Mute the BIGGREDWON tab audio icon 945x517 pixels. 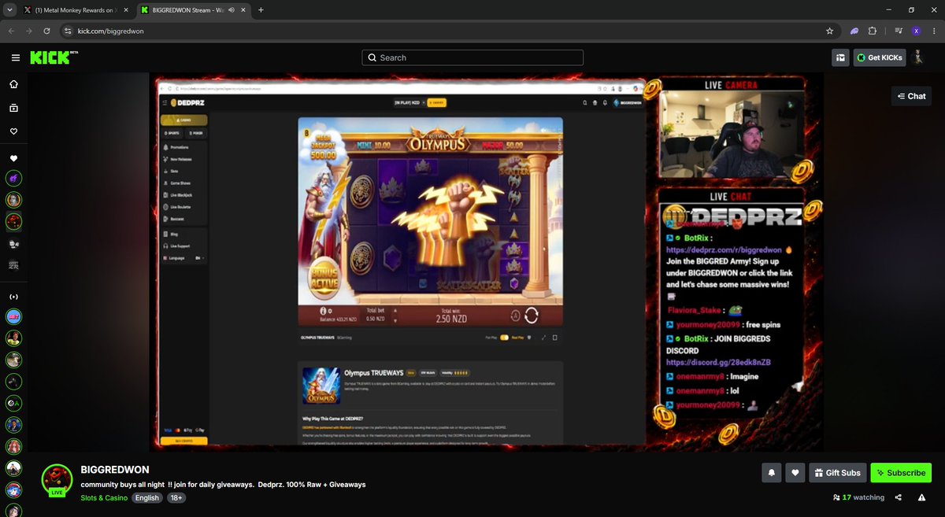(232, 10)
